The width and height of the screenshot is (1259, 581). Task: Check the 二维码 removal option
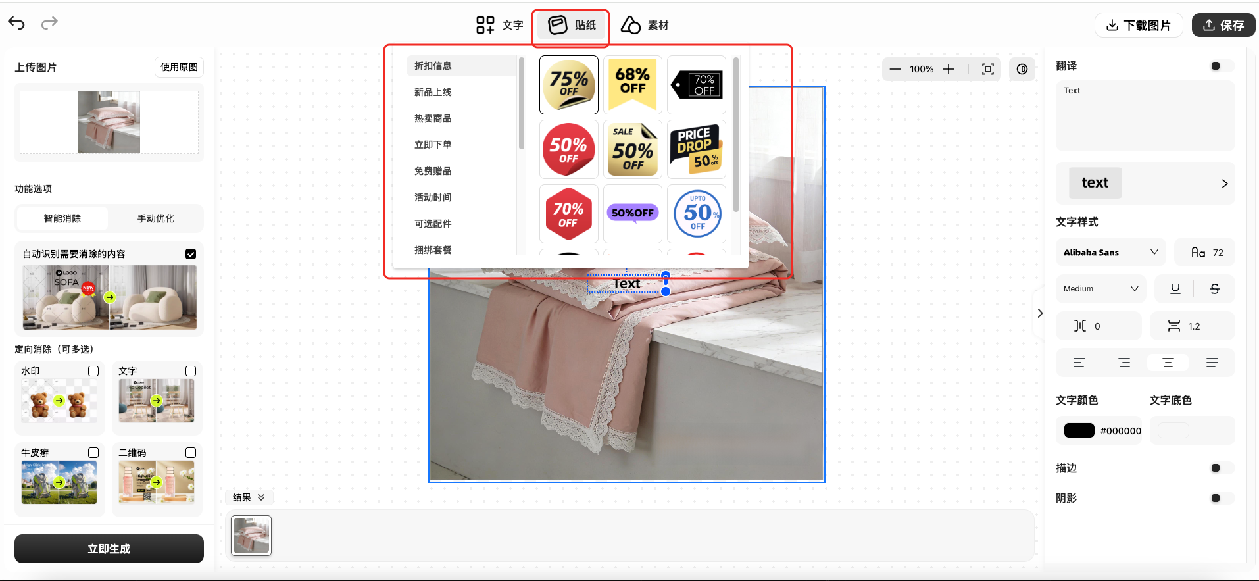click(x=191, y=453)
